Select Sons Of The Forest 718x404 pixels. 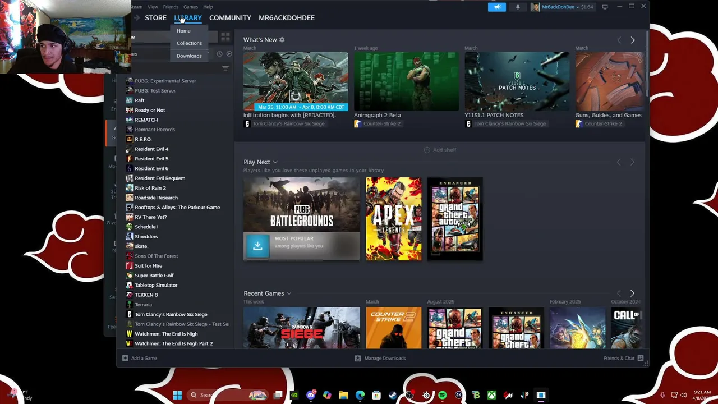pyautogui.click(x=156, y=256)
